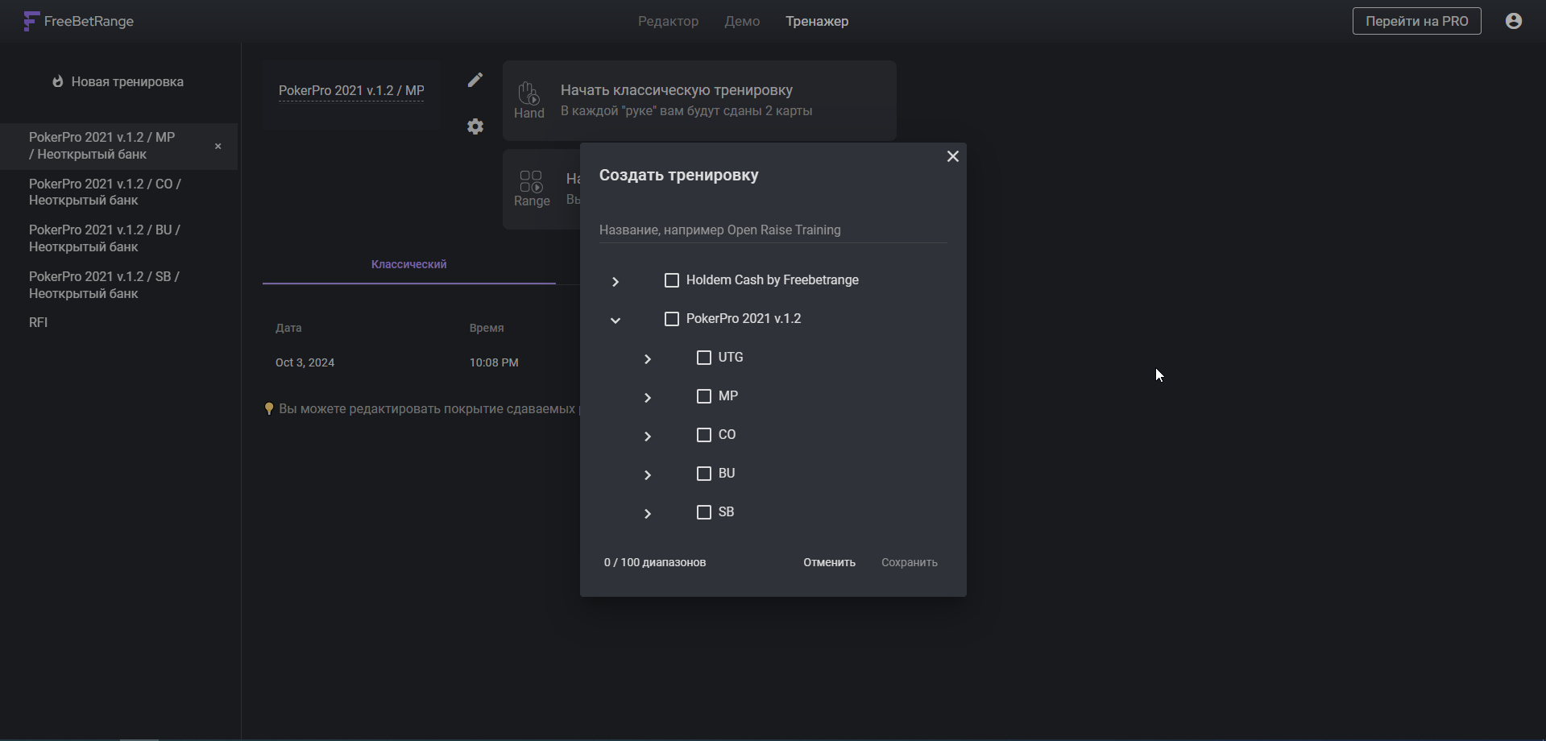The image size is (1546, 741).
Task: Click the Дата column header
Action: 288,328
